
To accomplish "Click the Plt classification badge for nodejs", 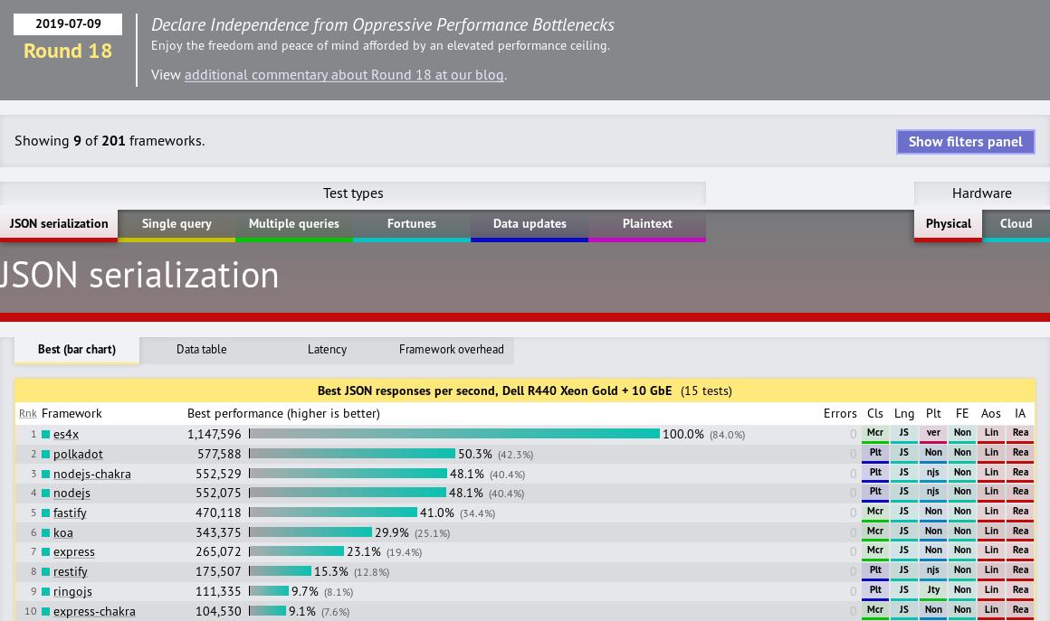I will click(x=875, y=493).
